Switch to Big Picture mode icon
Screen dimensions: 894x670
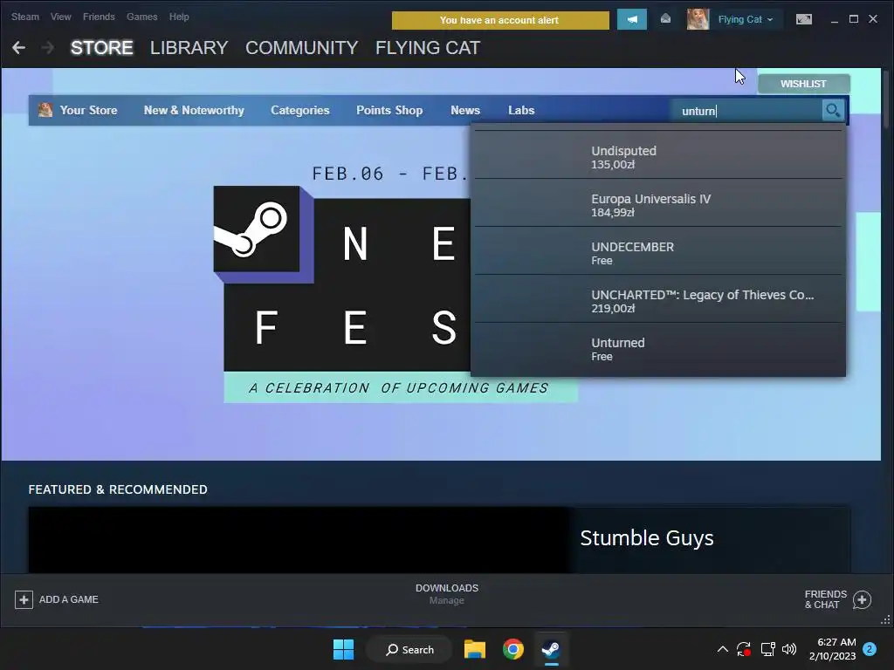click(x=804, y=19)
